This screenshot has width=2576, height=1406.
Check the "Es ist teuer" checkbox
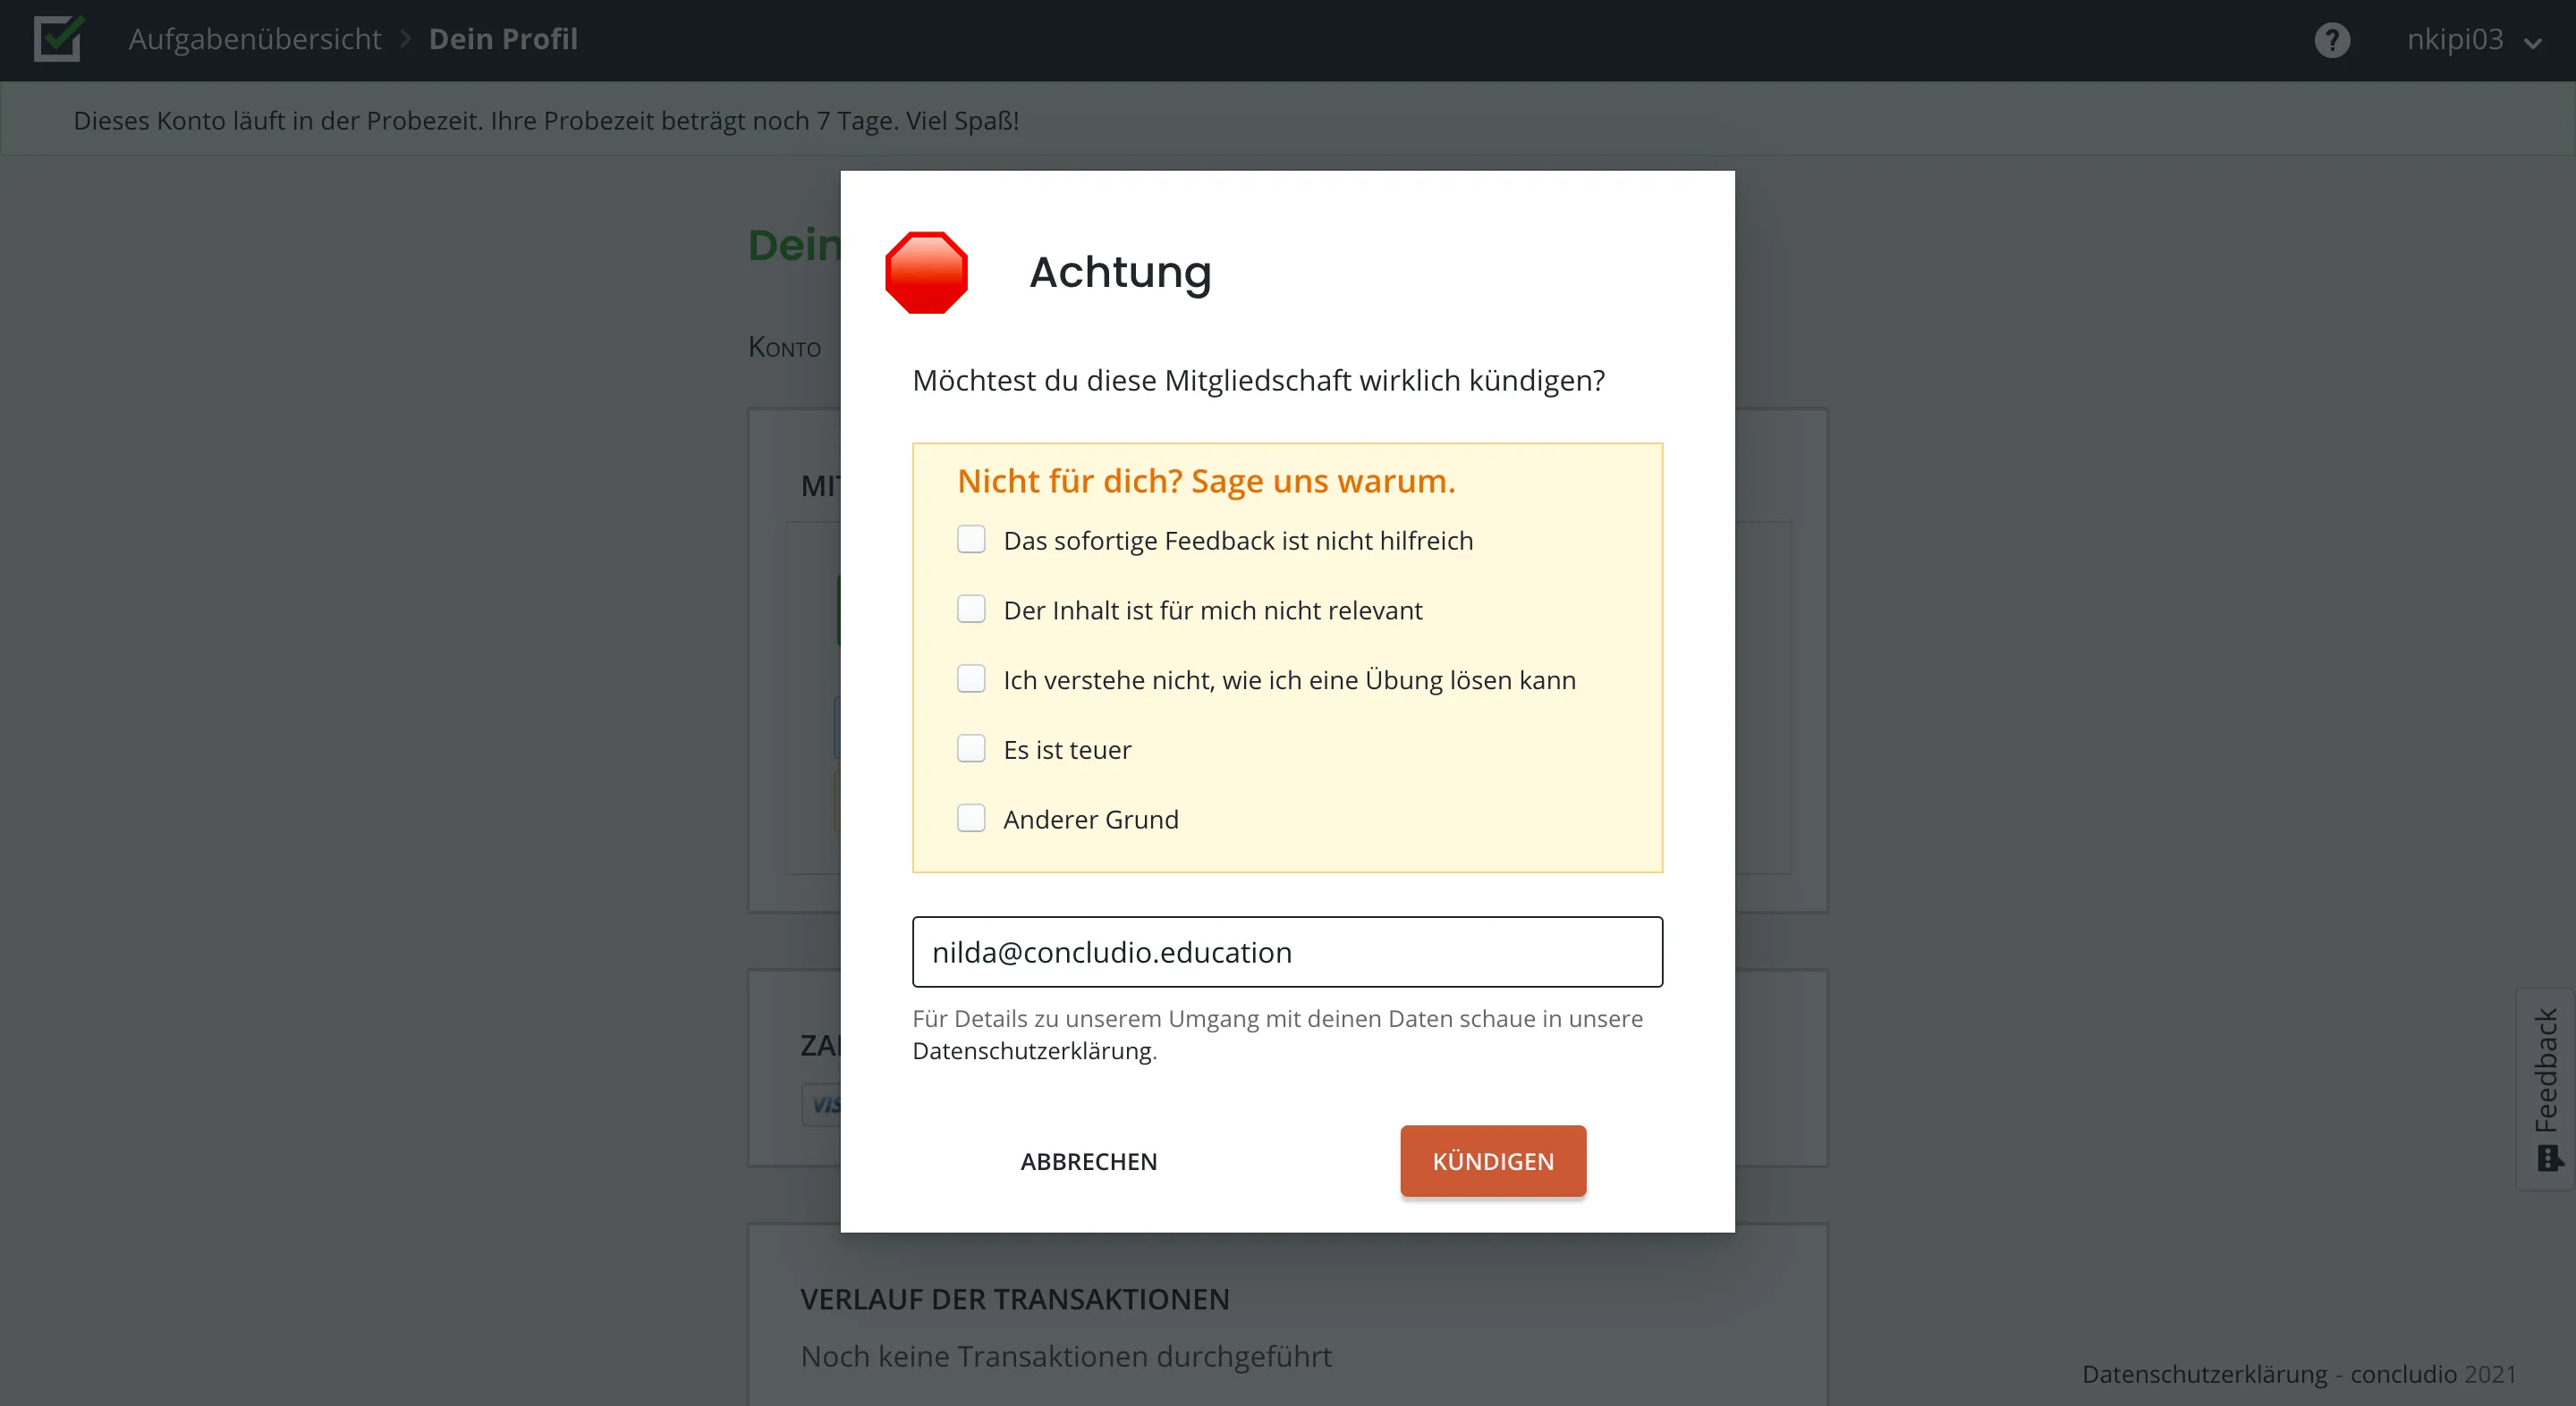(x=971, y=747)
